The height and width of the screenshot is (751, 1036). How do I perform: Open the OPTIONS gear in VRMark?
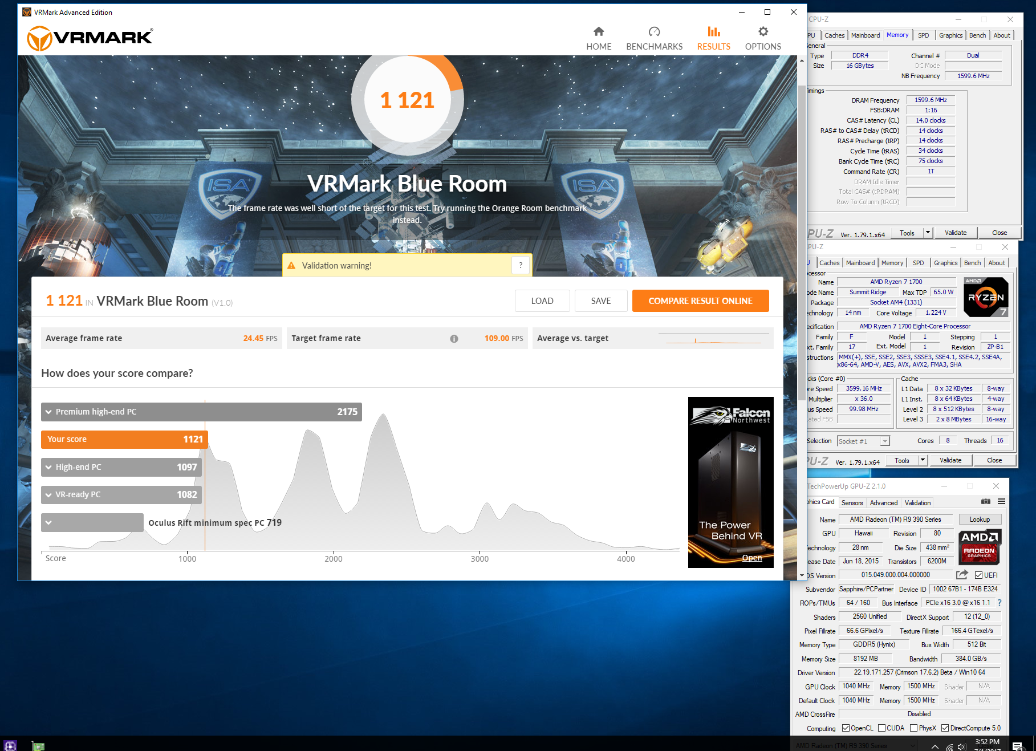[763, 38]
